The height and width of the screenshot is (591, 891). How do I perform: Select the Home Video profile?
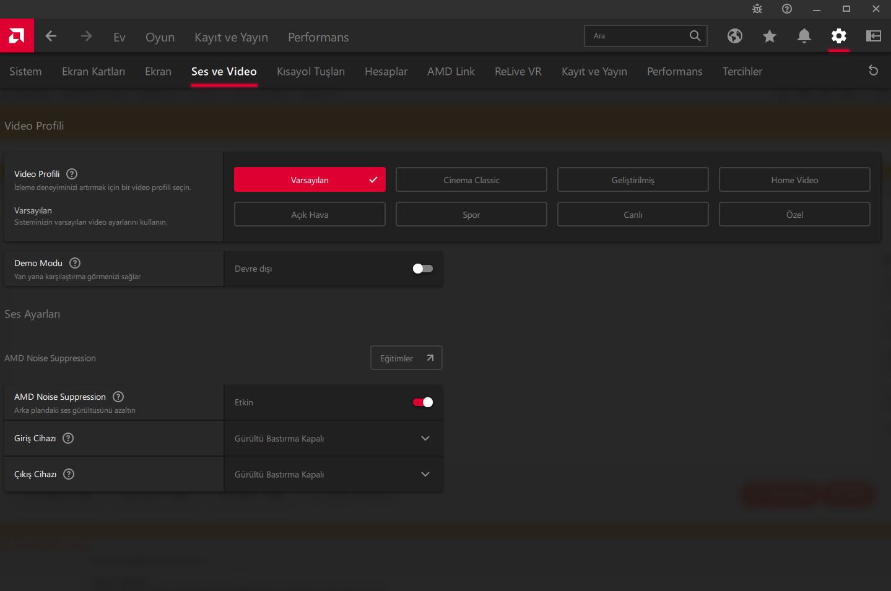tap(794, 180)
